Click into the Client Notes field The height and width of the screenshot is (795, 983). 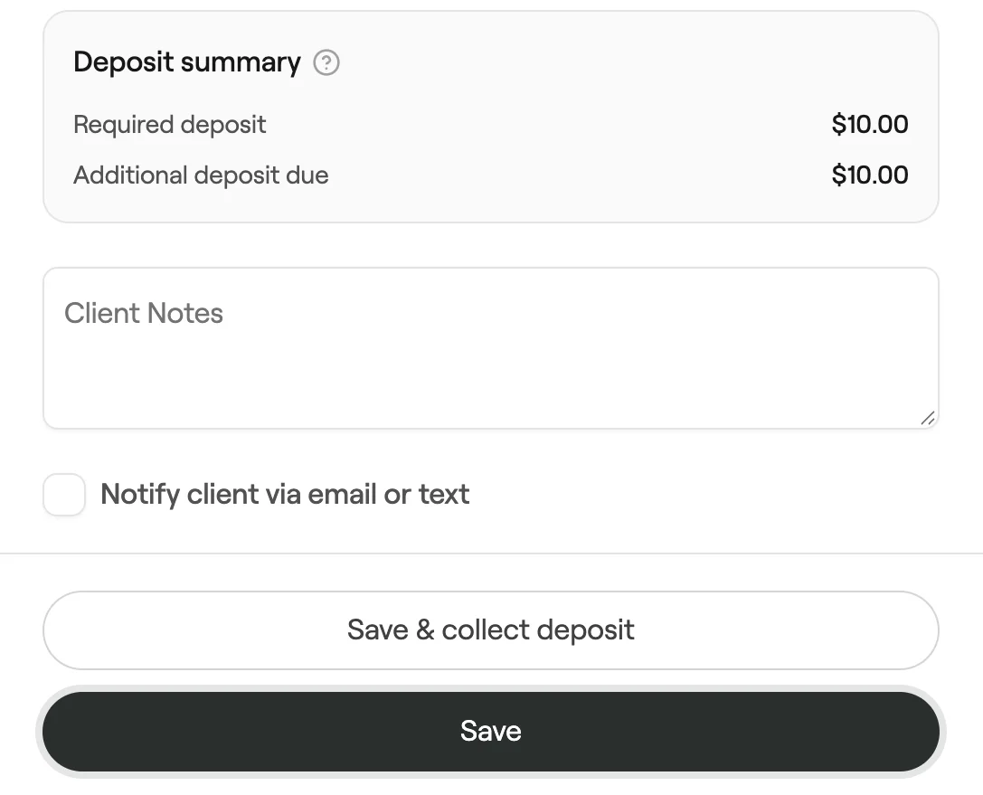point(491,348)
